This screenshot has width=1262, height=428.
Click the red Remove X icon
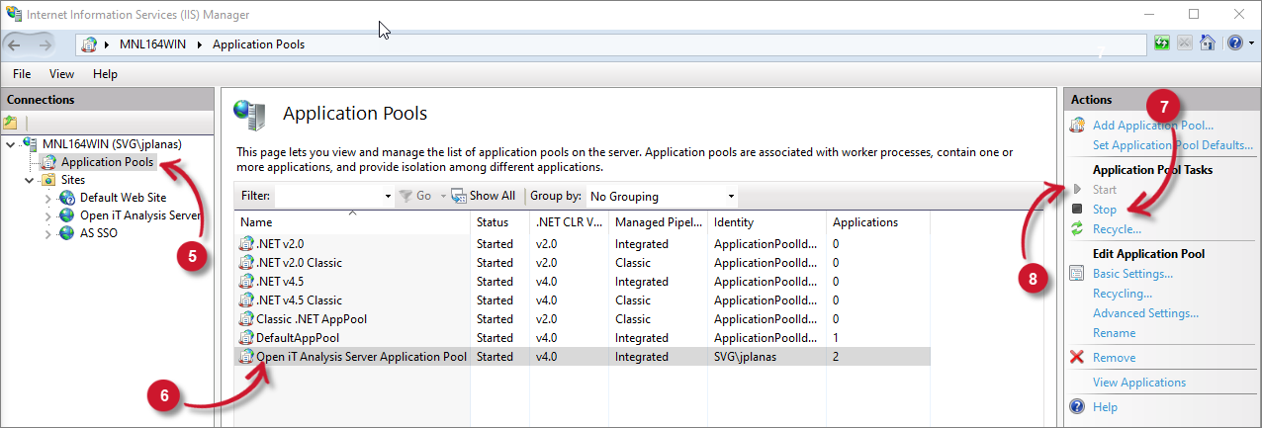point(1077,357)
